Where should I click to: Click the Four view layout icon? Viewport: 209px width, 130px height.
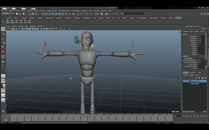tap(3, 81)
